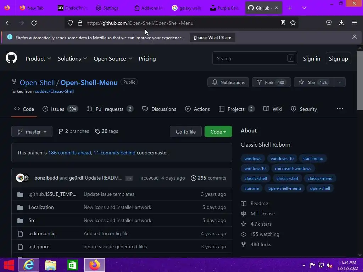Screen dimensions: 363x272
Task: Open 186 commits ahead comparison
Action: pyautogui.click(x=69, y=153)
